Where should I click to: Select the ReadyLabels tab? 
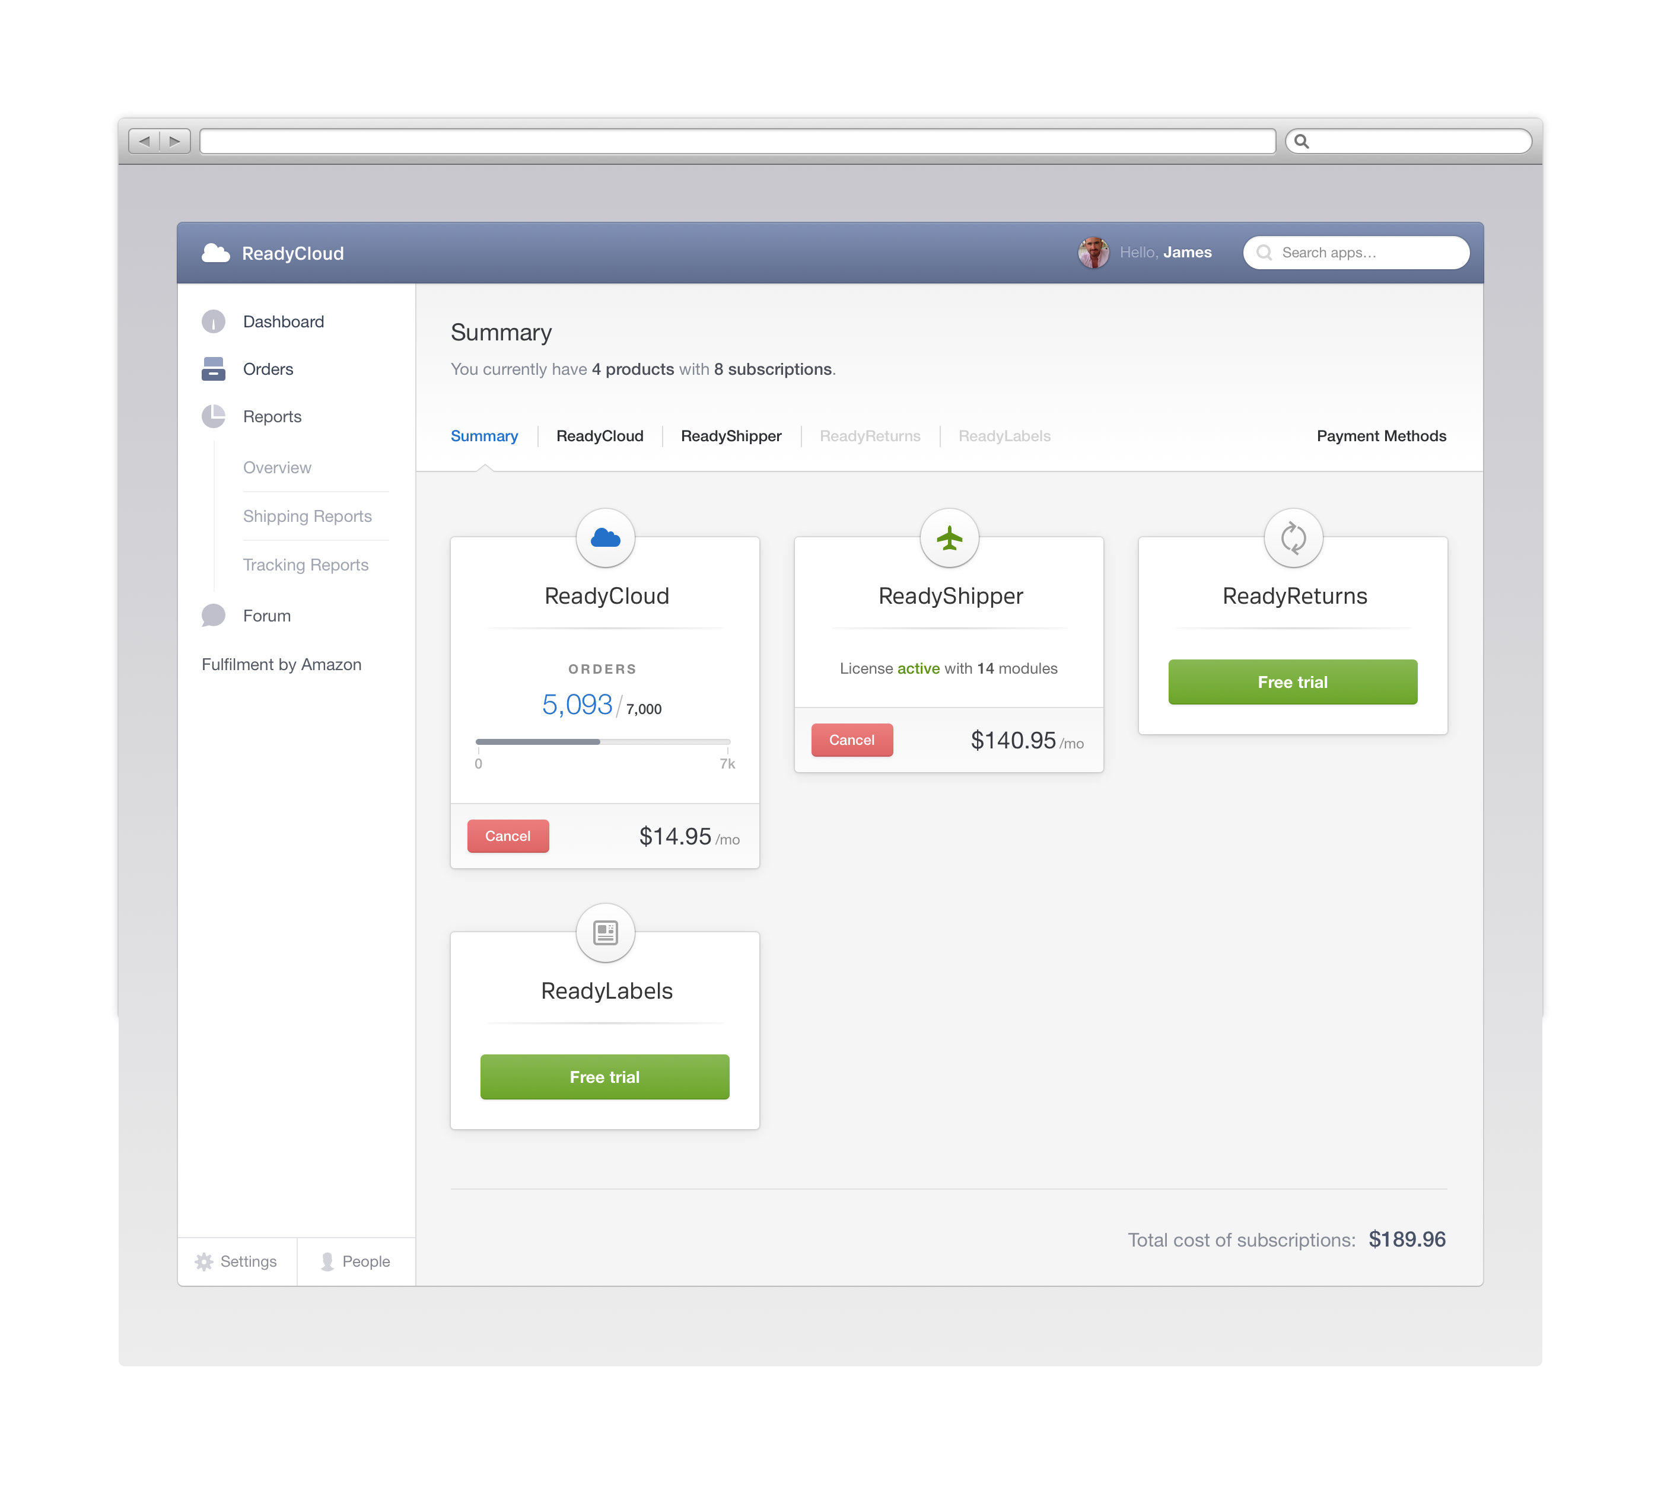coord(1004,435)
